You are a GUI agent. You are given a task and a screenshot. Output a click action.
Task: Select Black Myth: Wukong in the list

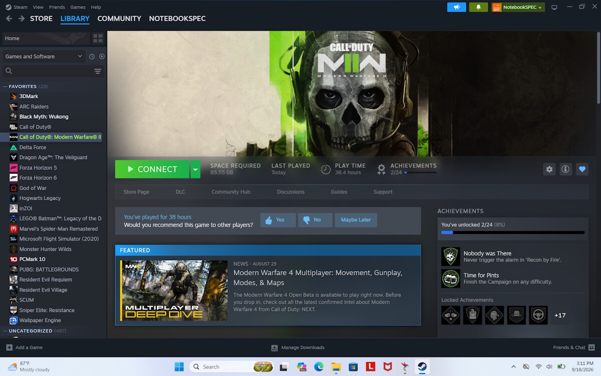(x=44, y=117)
